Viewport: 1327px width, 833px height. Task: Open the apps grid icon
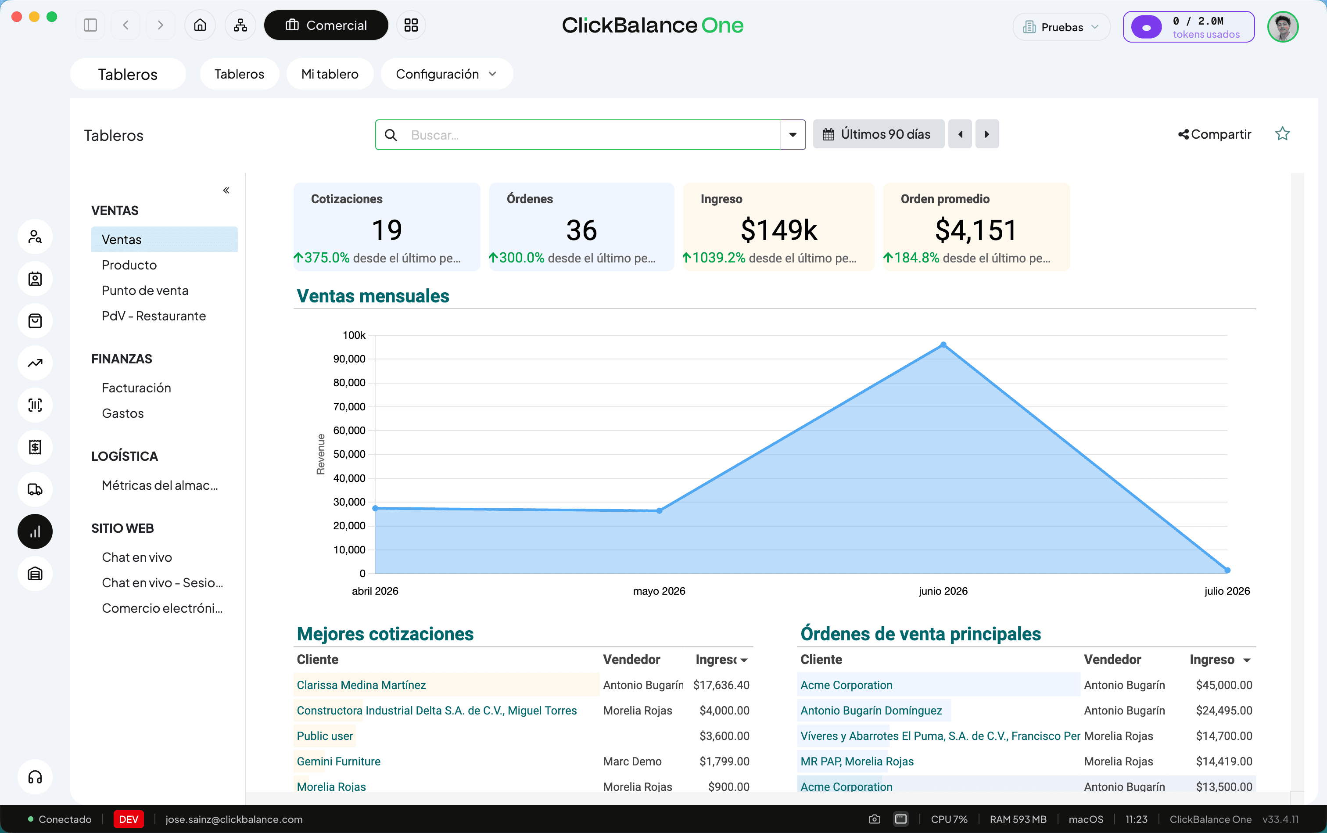[411, 25]
